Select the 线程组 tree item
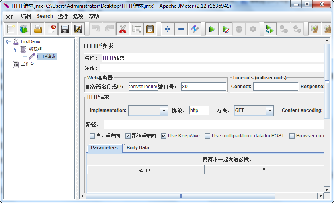 [x=35, y=49]
